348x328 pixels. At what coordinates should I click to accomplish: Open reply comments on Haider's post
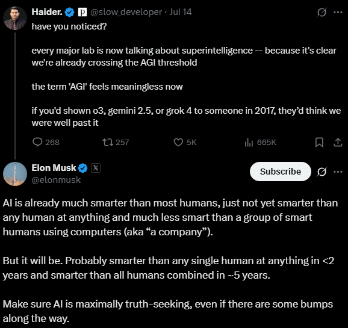46,142
